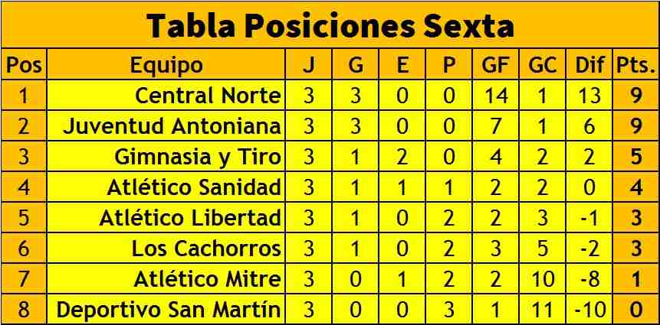This screenshot has height=325, width=660.
Task: Select the Juventud Antoniana team cell
Action: pos(166,126)
